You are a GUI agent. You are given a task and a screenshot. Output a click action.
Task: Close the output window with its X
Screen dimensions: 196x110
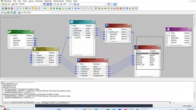tap(1, 82)
